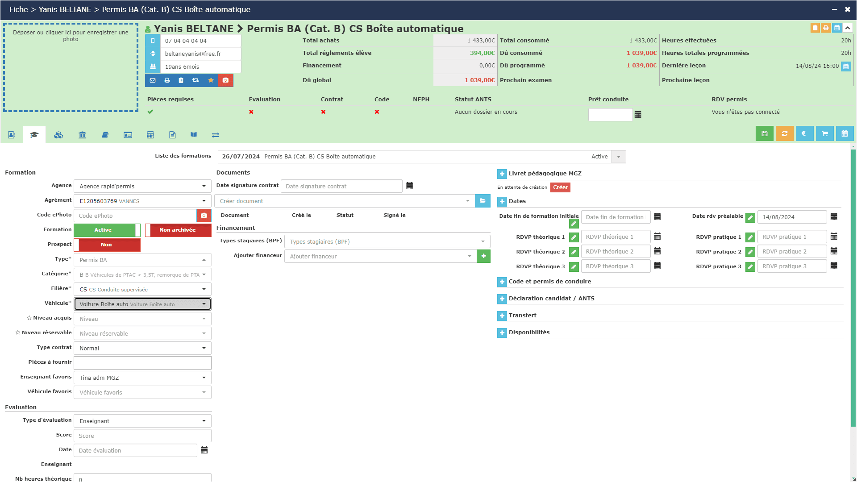
Task: Open calendar picker for Prêt conduite
Action: click(638, 115)
